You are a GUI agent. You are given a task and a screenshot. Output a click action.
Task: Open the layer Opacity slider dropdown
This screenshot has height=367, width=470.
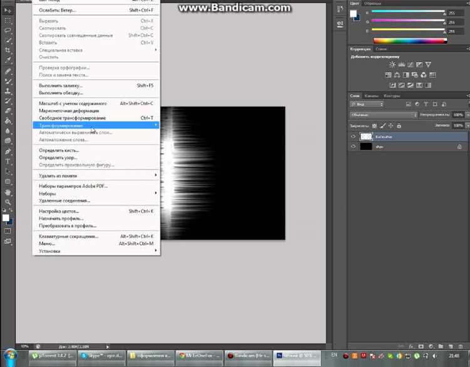[x=467, y=115]
